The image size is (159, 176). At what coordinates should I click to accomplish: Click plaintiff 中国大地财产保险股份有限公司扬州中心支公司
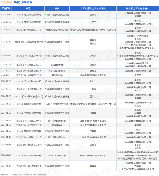pos(93,104)
